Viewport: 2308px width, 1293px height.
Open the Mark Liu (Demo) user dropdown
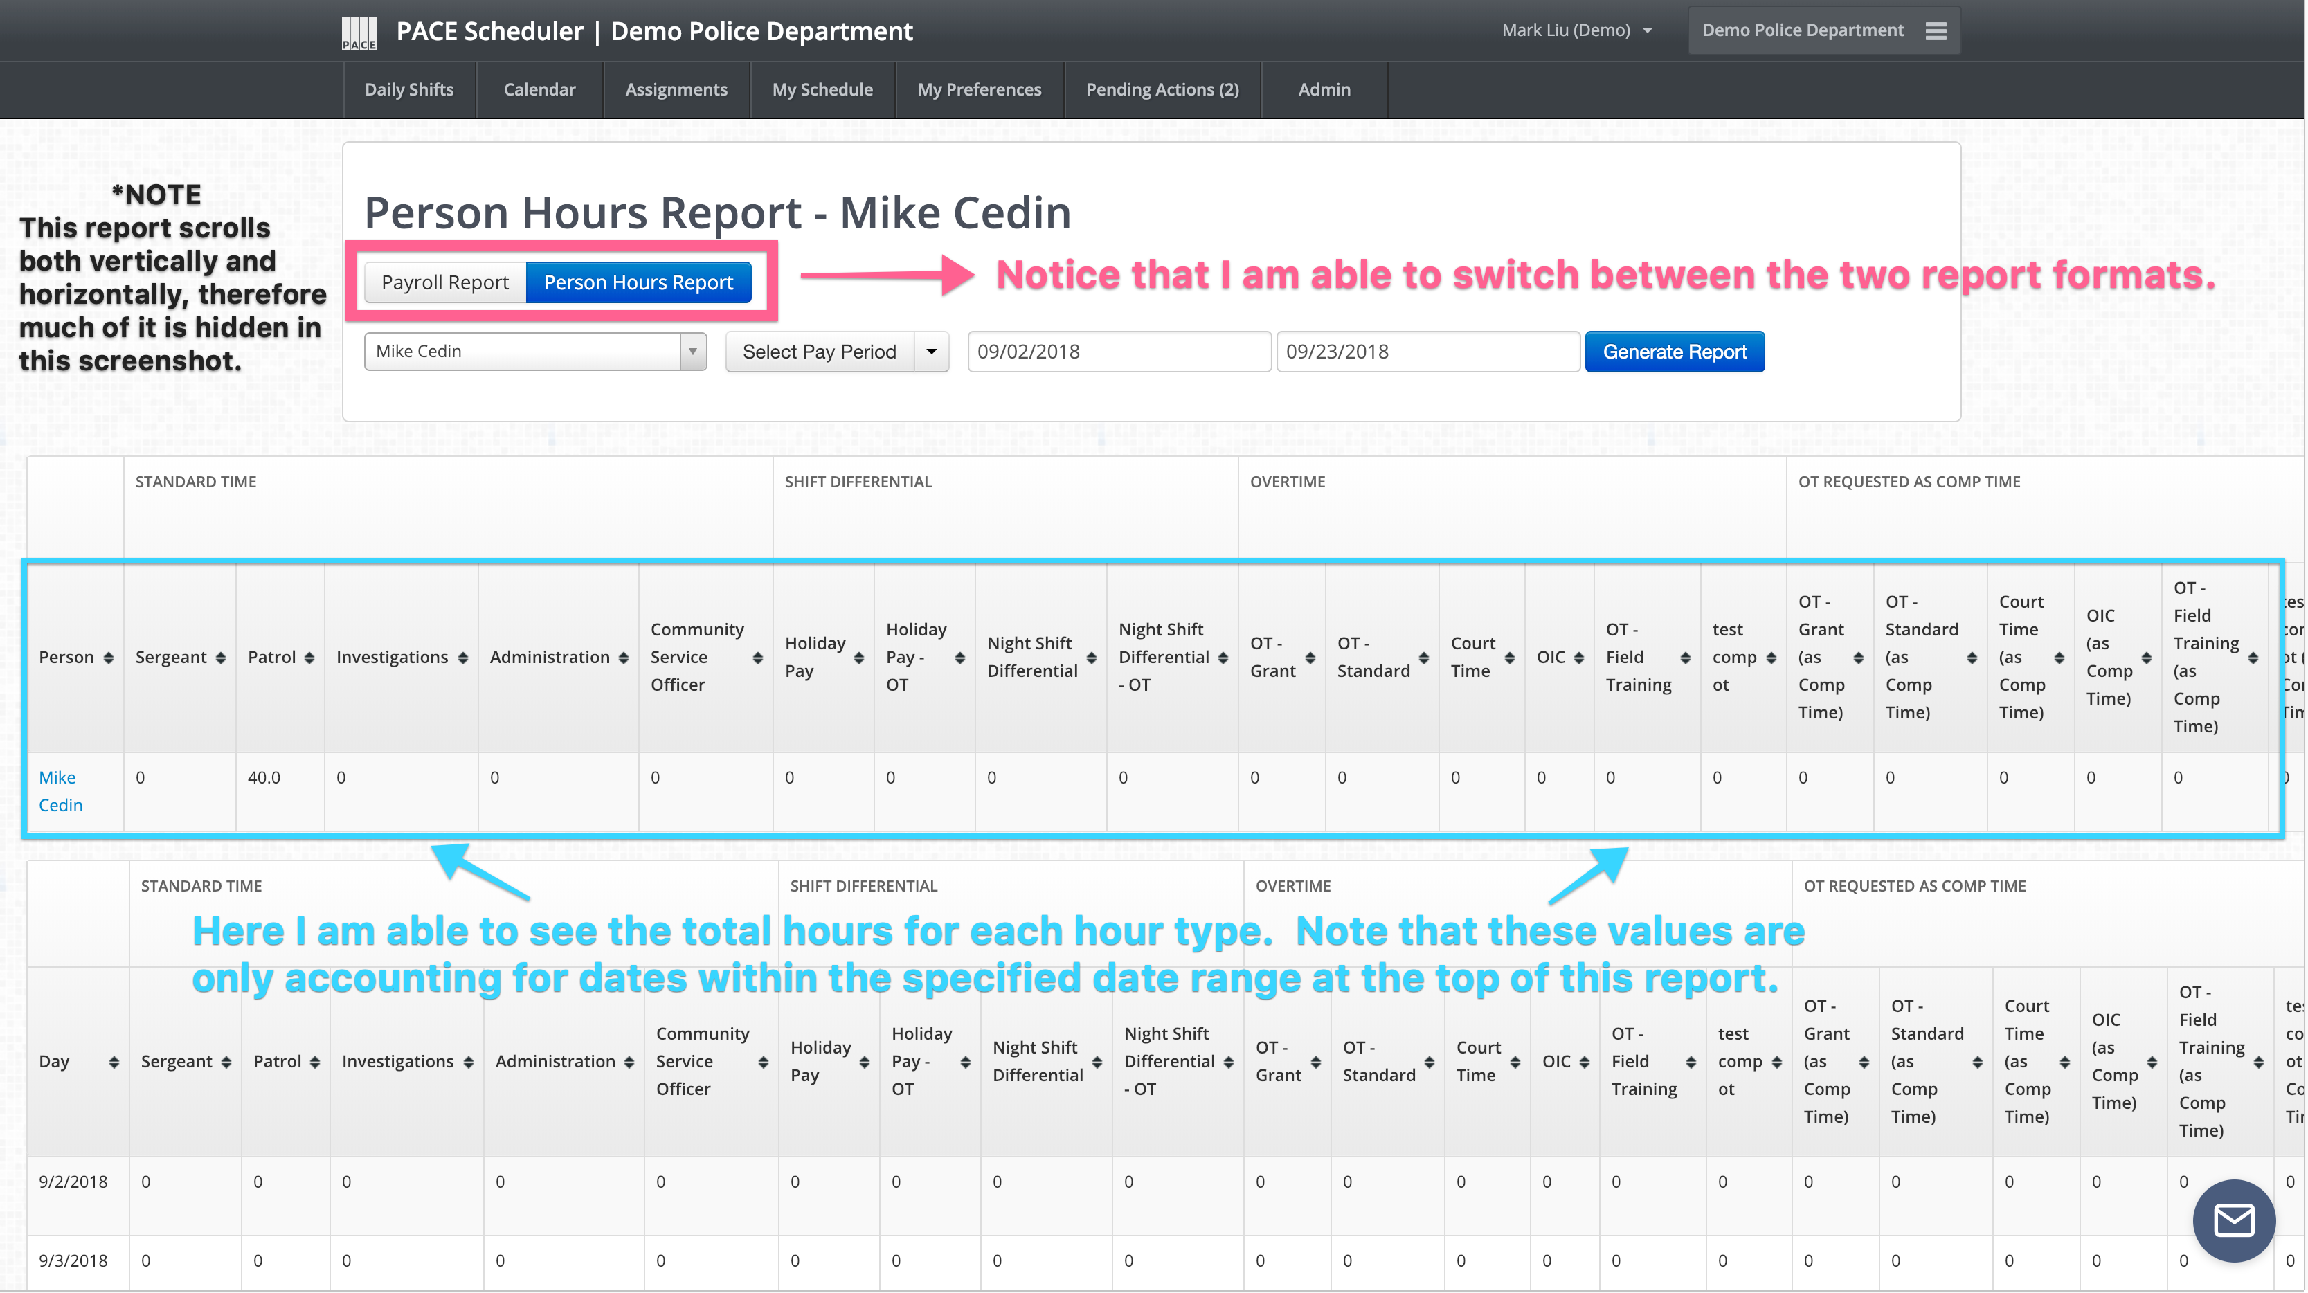click(1577, 30)
